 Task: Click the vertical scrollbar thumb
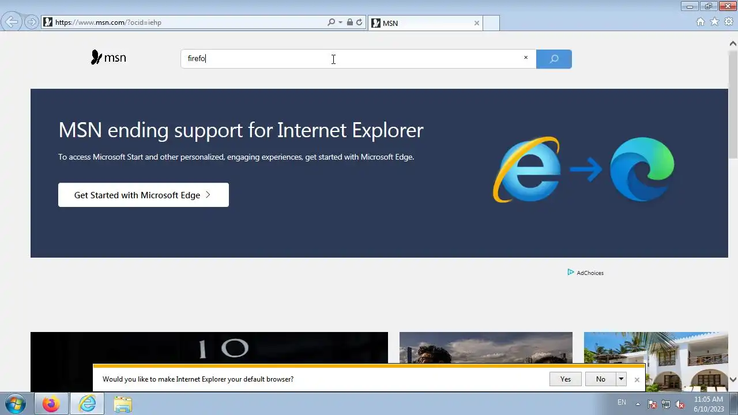tap(733, 104)
